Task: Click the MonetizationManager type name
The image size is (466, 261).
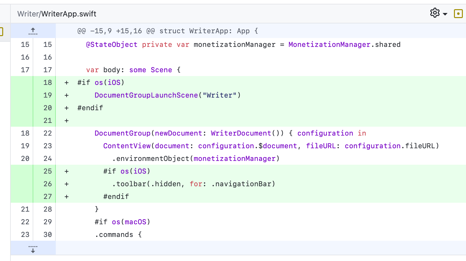Action: (x=329, y=45)
